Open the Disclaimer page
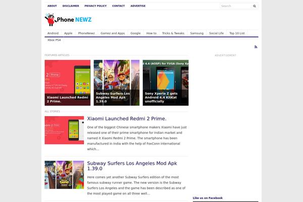Viewport: 303px width, 202px height. [71, 6]
